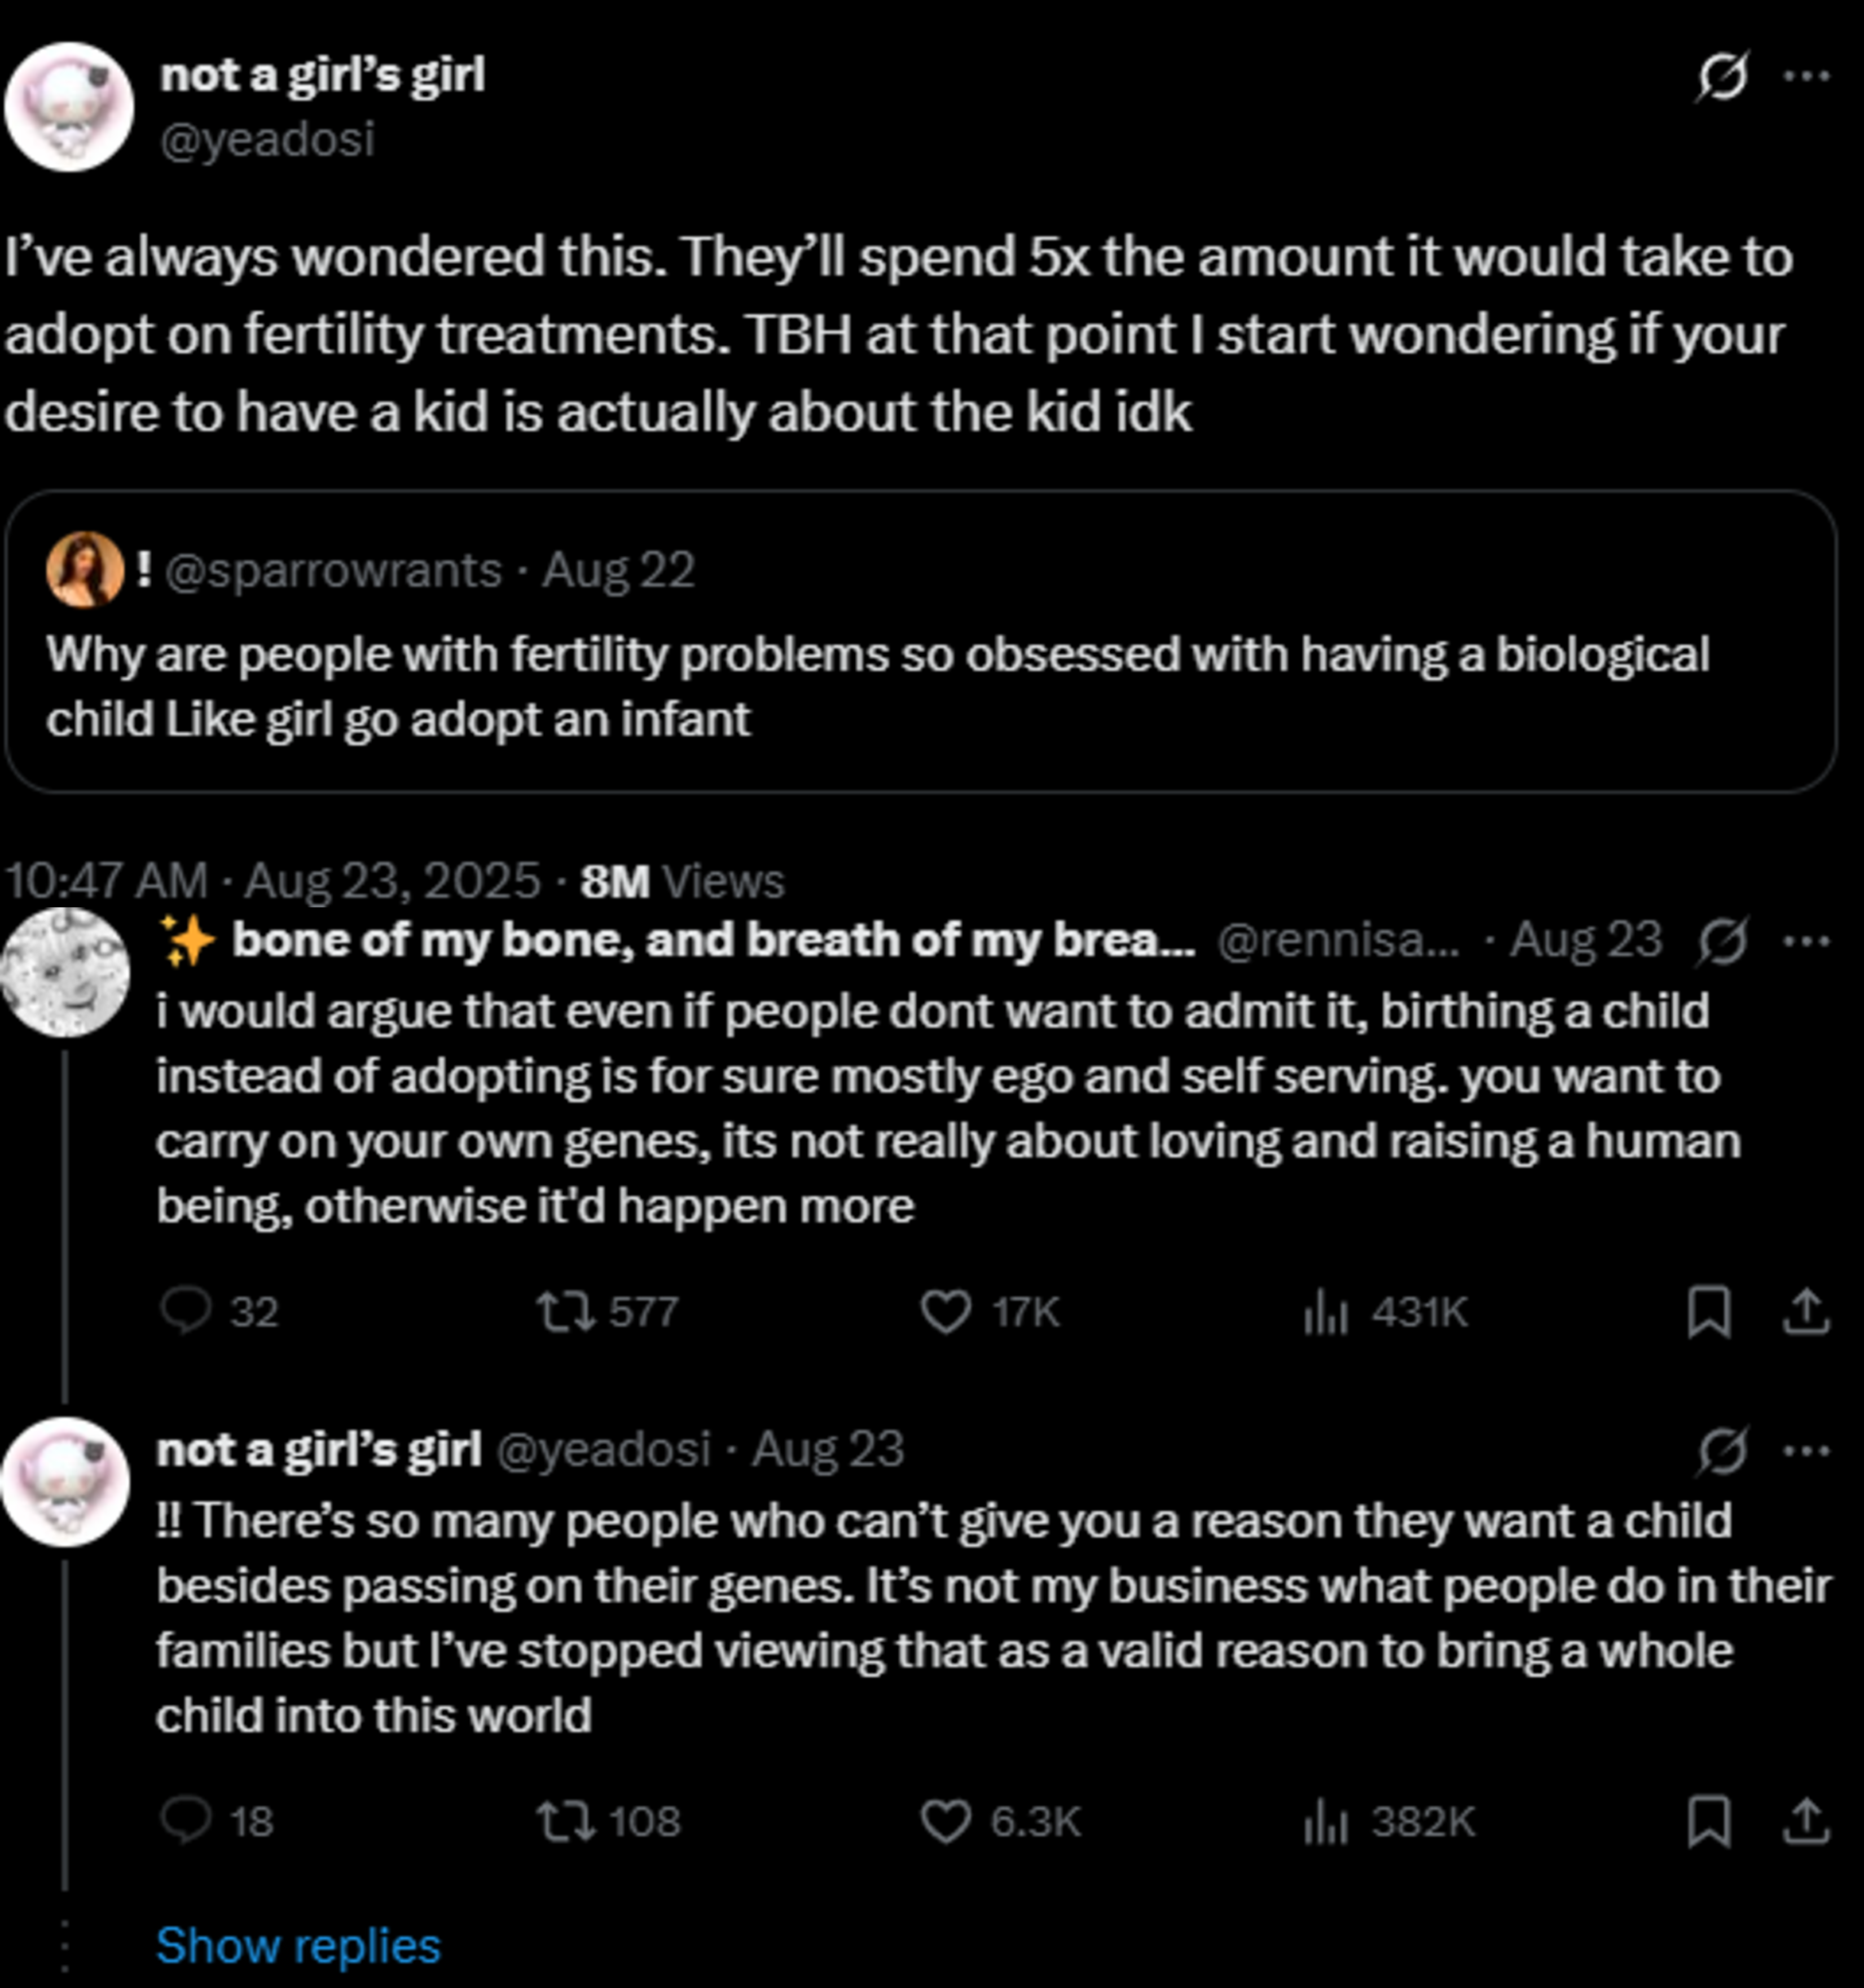Image resolution: width=1864 pixels, height=1988 pixels.
Task: Reply to the yeadosi comment with 18 replies
Action: tap(186, 1821)
